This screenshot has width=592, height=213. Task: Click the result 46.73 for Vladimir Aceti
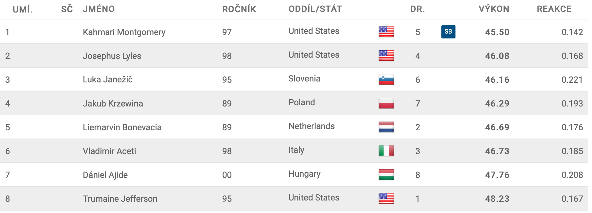497,151
